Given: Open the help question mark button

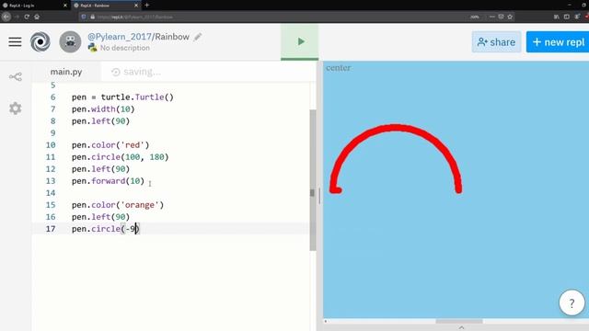Looking at the screenshot, I should coord(572,302).
